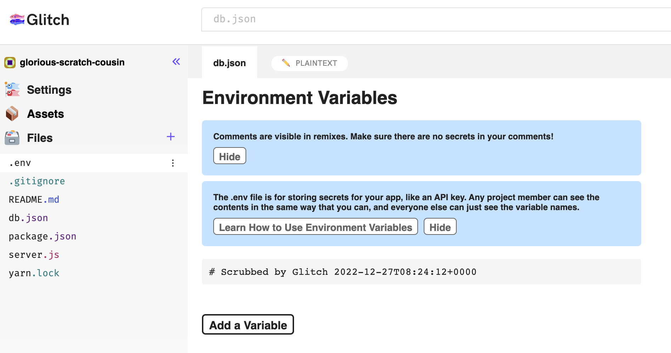671x353 pixels.
Task: Open db.json in the file list
Action: coord(28,218)
